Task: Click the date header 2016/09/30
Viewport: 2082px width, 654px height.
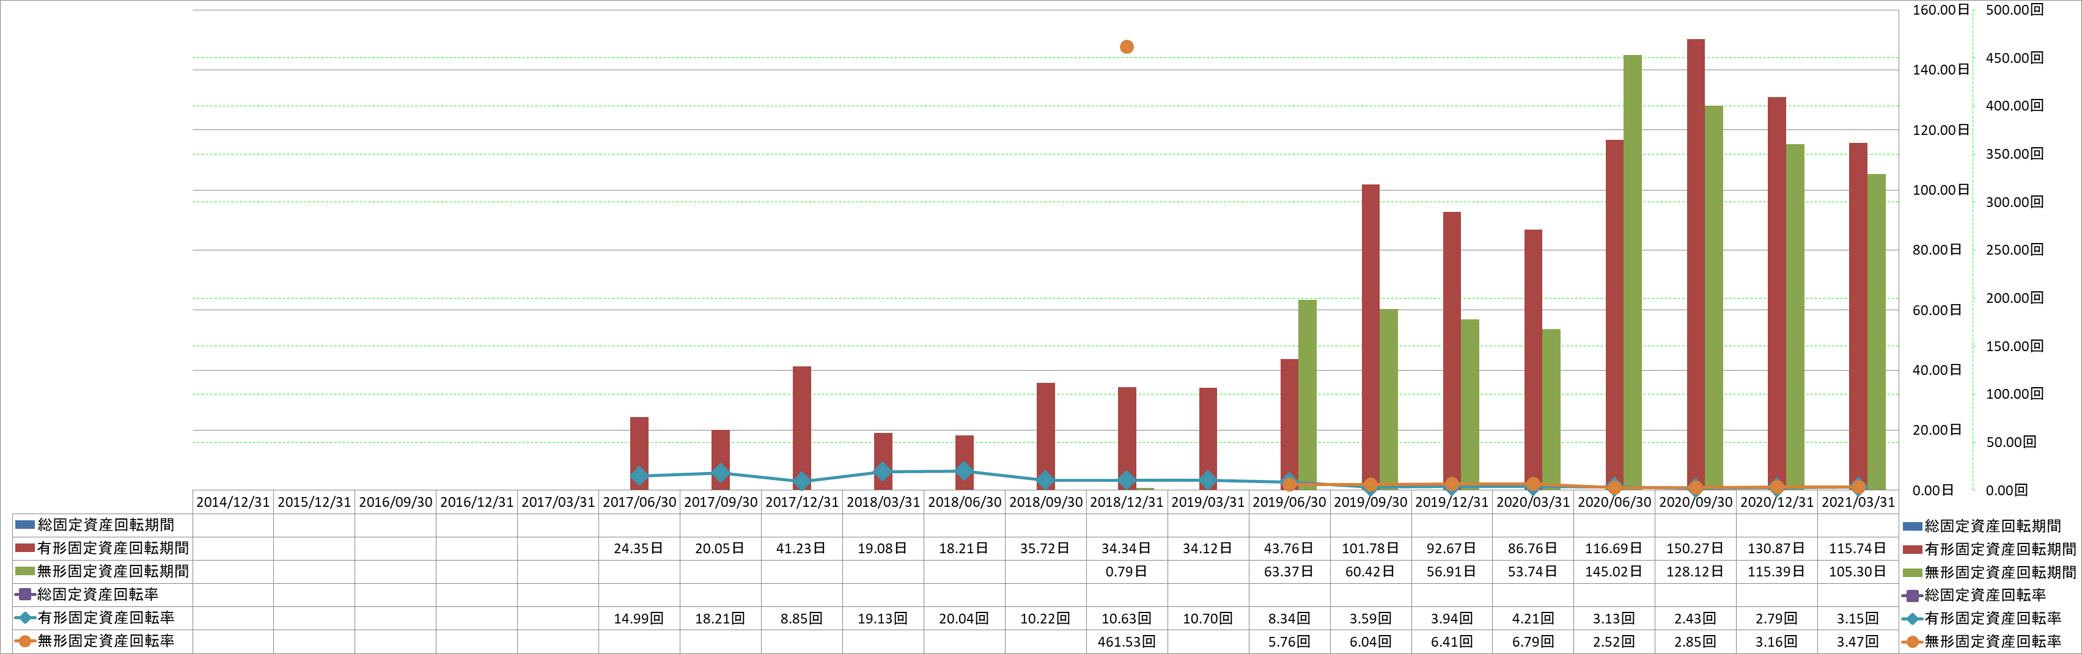Action: [x=395, y=502]
